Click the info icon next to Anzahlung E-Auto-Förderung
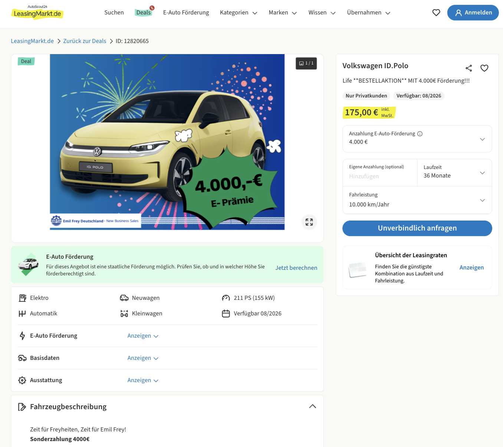This screenshot has height=447, width=503. tap(420, 134)
